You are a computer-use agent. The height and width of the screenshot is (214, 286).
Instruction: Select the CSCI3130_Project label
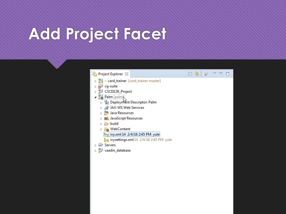click(118, 92)
